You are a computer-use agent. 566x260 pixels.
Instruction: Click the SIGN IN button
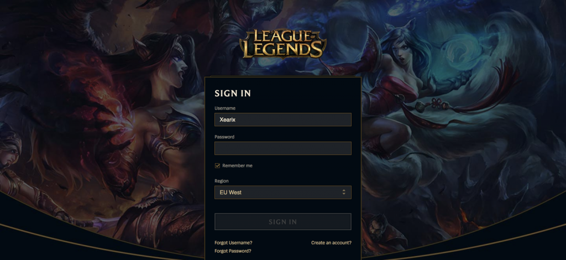pyautogui.click(x=282, y=222)
